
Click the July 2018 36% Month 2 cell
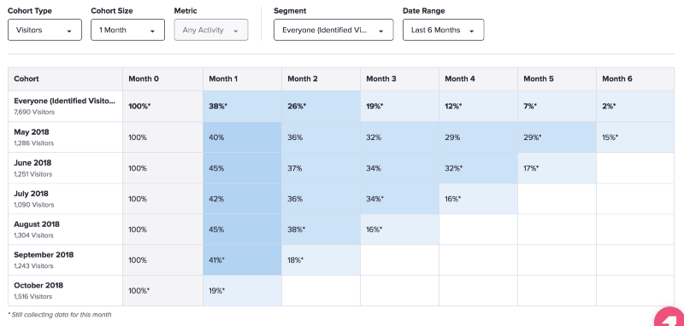pos(321,199)
